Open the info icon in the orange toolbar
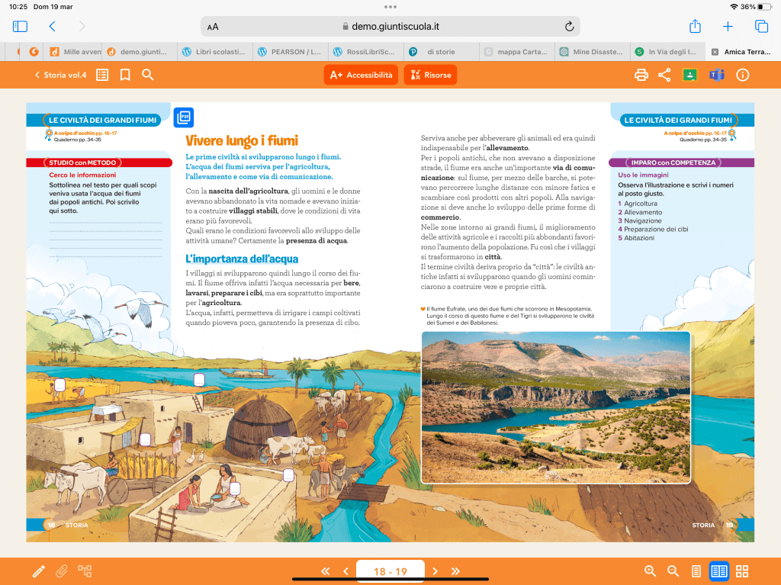This screenshot has height=585, width=781. (x=742, y=75)
